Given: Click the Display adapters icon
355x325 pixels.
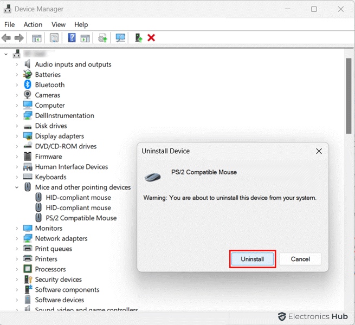Looking at the screenshot, I should click(28, 136).
